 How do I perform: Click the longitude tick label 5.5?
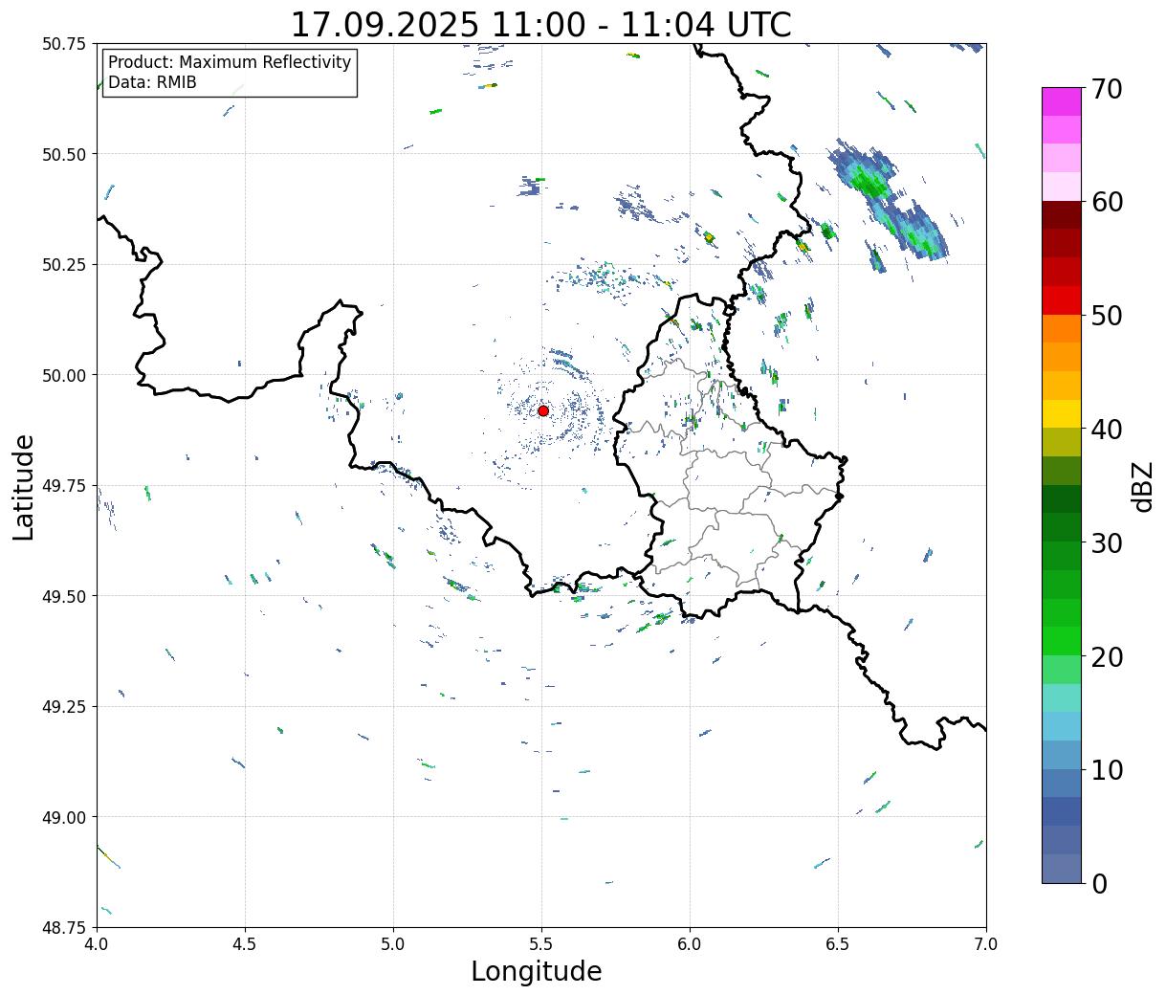[541, 944]
